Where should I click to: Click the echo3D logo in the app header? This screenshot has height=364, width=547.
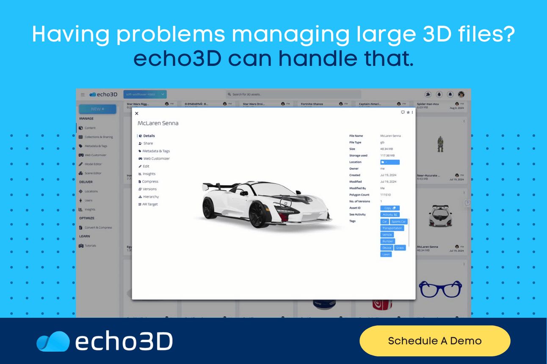coord(103,94)
